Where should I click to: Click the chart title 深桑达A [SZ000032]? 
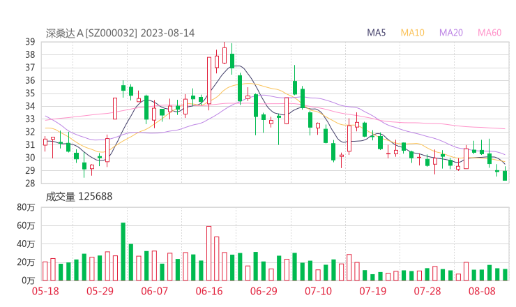click(91, 33)
